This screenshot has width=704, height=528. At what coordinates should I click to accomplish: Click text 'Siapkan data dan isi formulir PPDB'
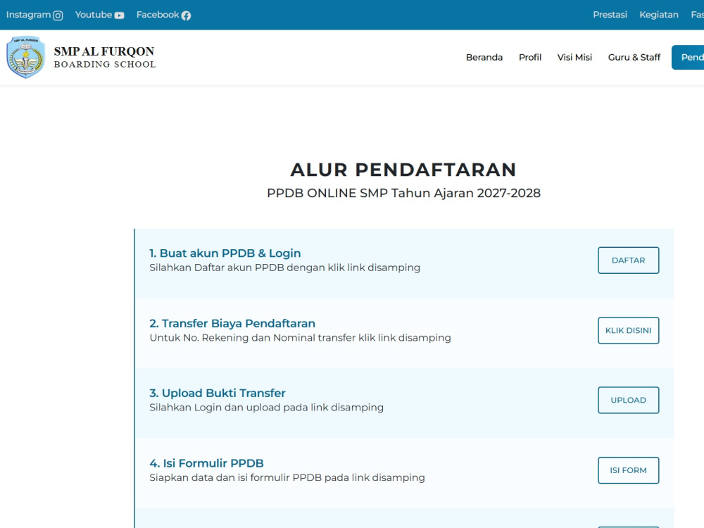(x=236, y=477)
